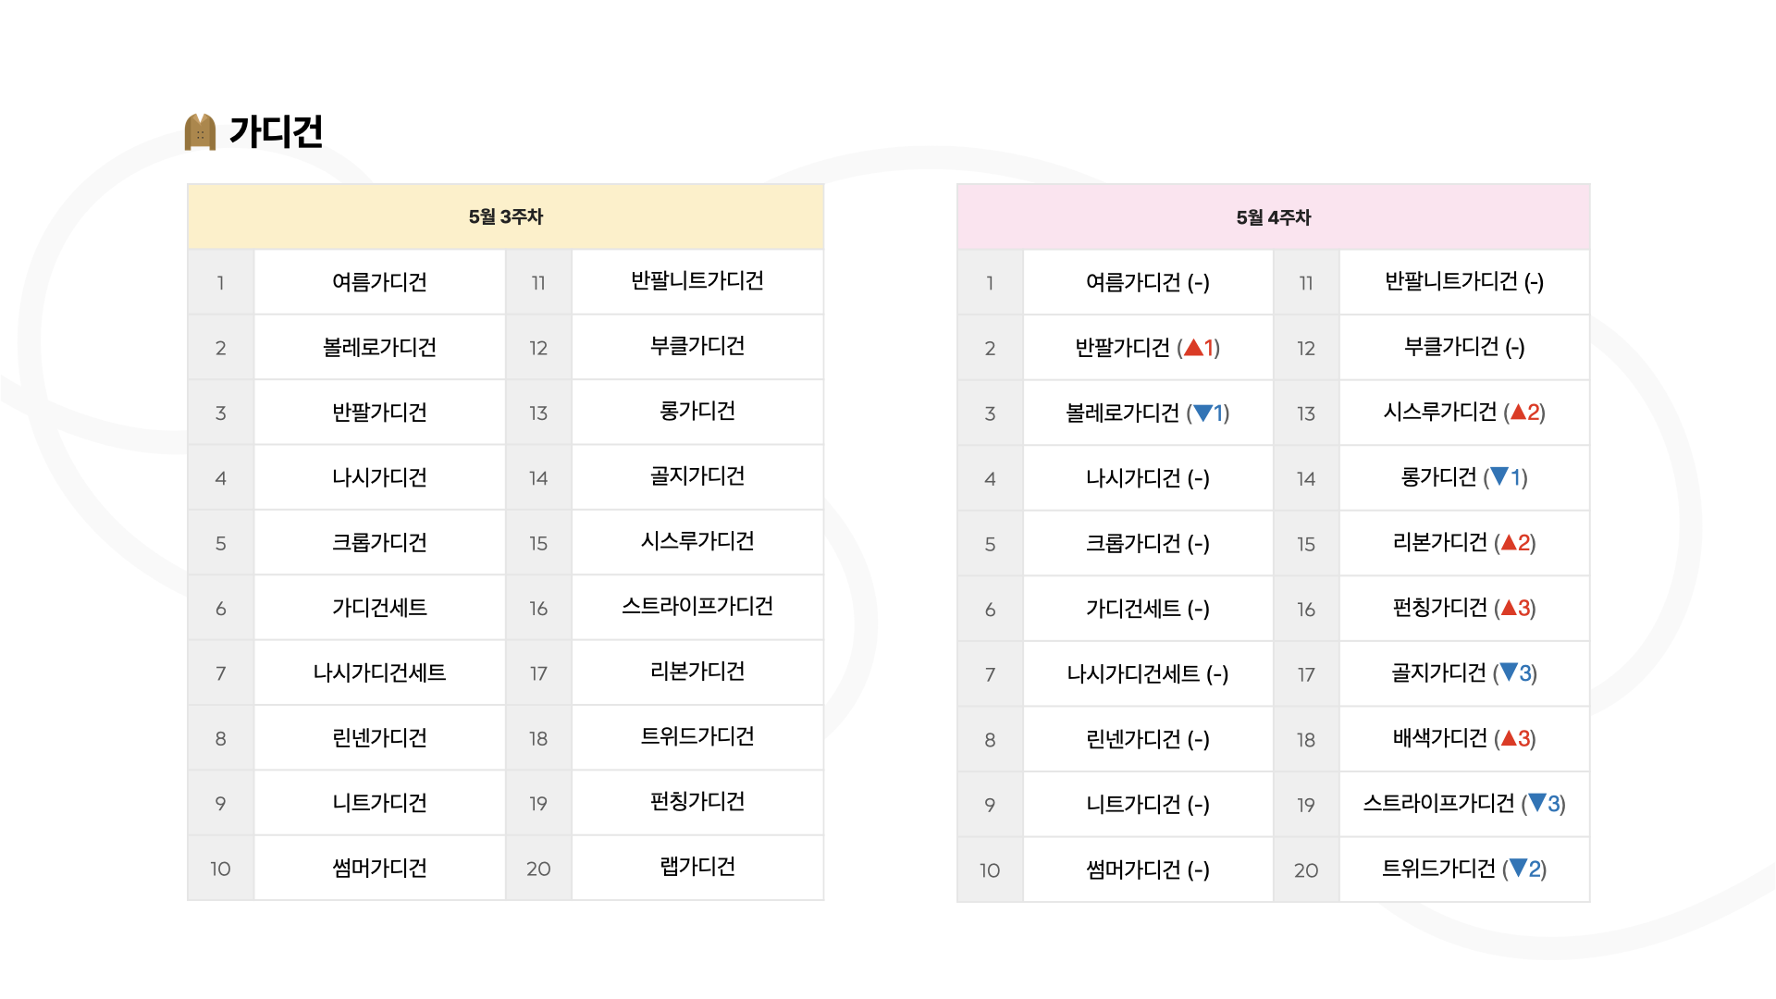
Task: Click rank number 11 in the week 3 table
Action: tap(538, 283)
